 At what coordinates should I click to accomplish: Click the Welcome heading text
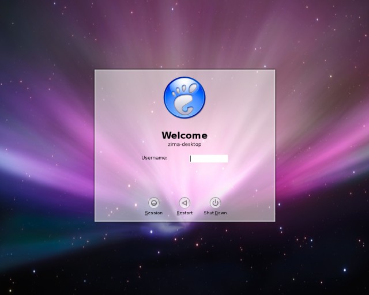click(x=184, y=135)
